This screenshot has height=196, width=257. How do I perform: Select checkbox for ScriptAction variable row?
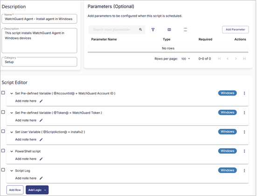point(3,131)
